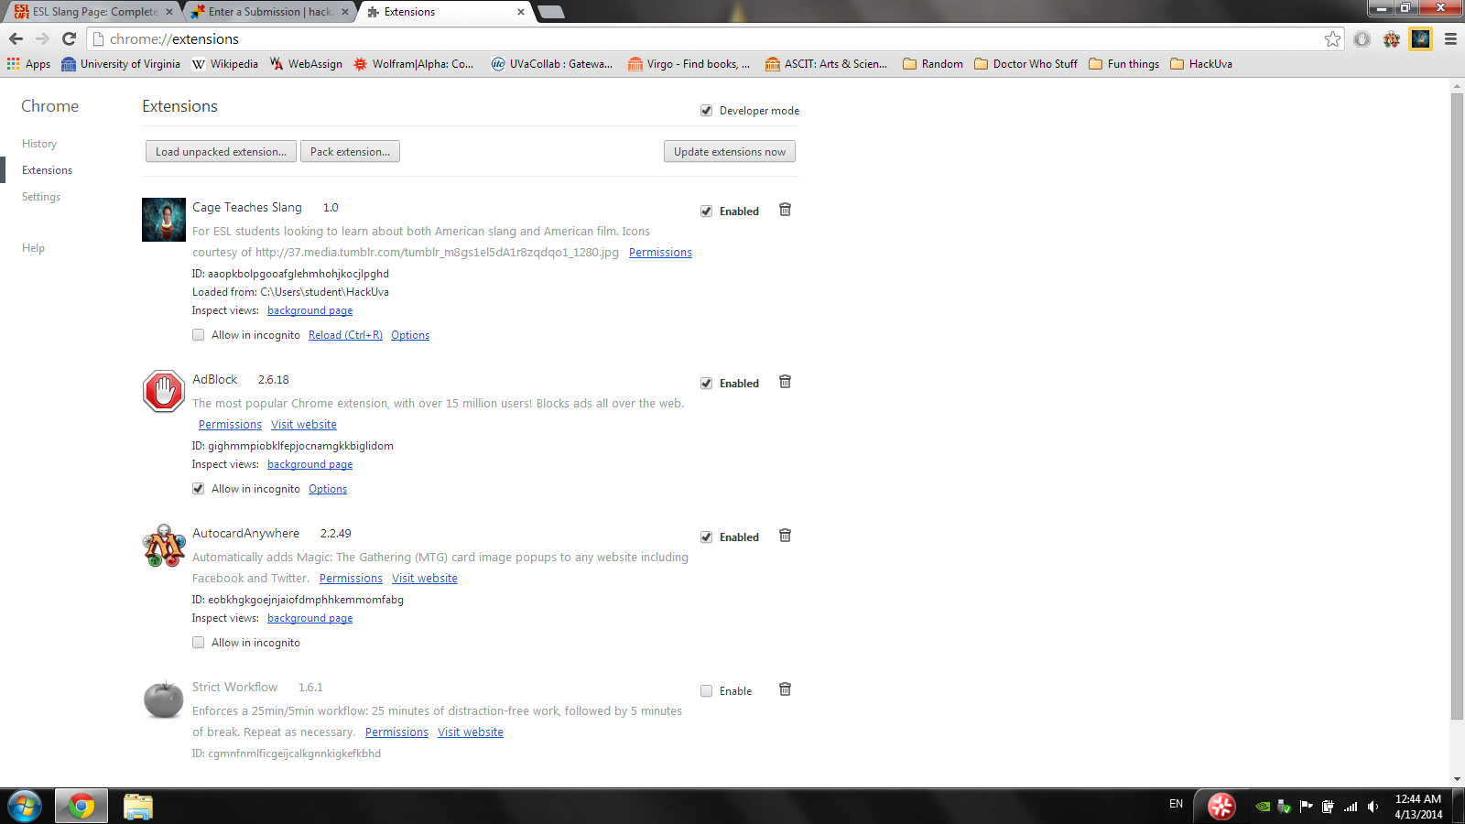View AutocardAnywhere Permissions link
Viewport: 1465px width, 824px height.
pos(351,579)
